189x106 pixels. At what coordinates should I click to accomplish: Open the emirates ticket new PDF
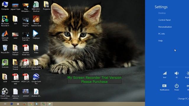tap(26, 50)
